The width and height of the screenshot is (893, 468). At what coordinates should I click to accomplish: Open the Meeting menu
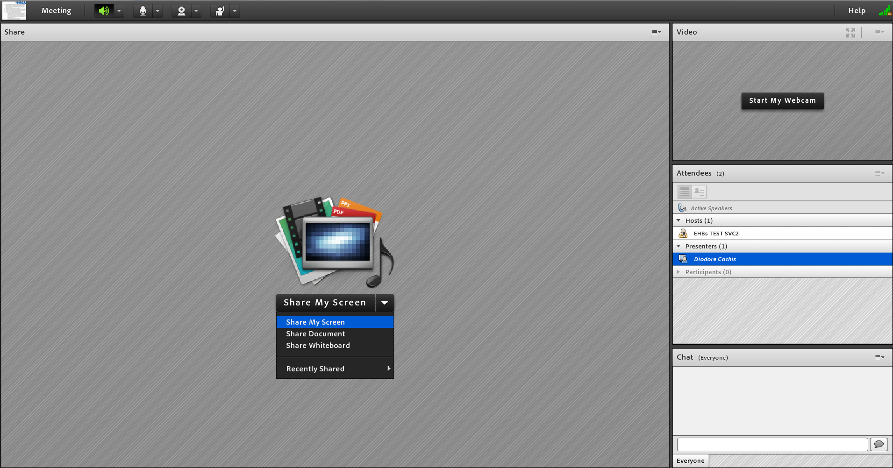pos(56,10)
